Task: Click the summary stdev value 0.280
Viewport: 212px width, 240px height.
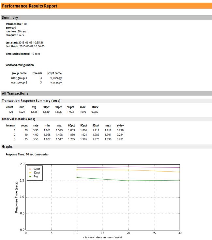Action: [x=95, y=112]
